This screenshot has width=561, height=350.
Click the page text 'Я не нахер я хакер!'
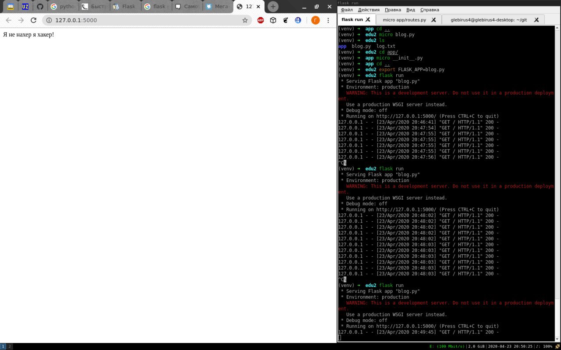(x=28, y=34)
